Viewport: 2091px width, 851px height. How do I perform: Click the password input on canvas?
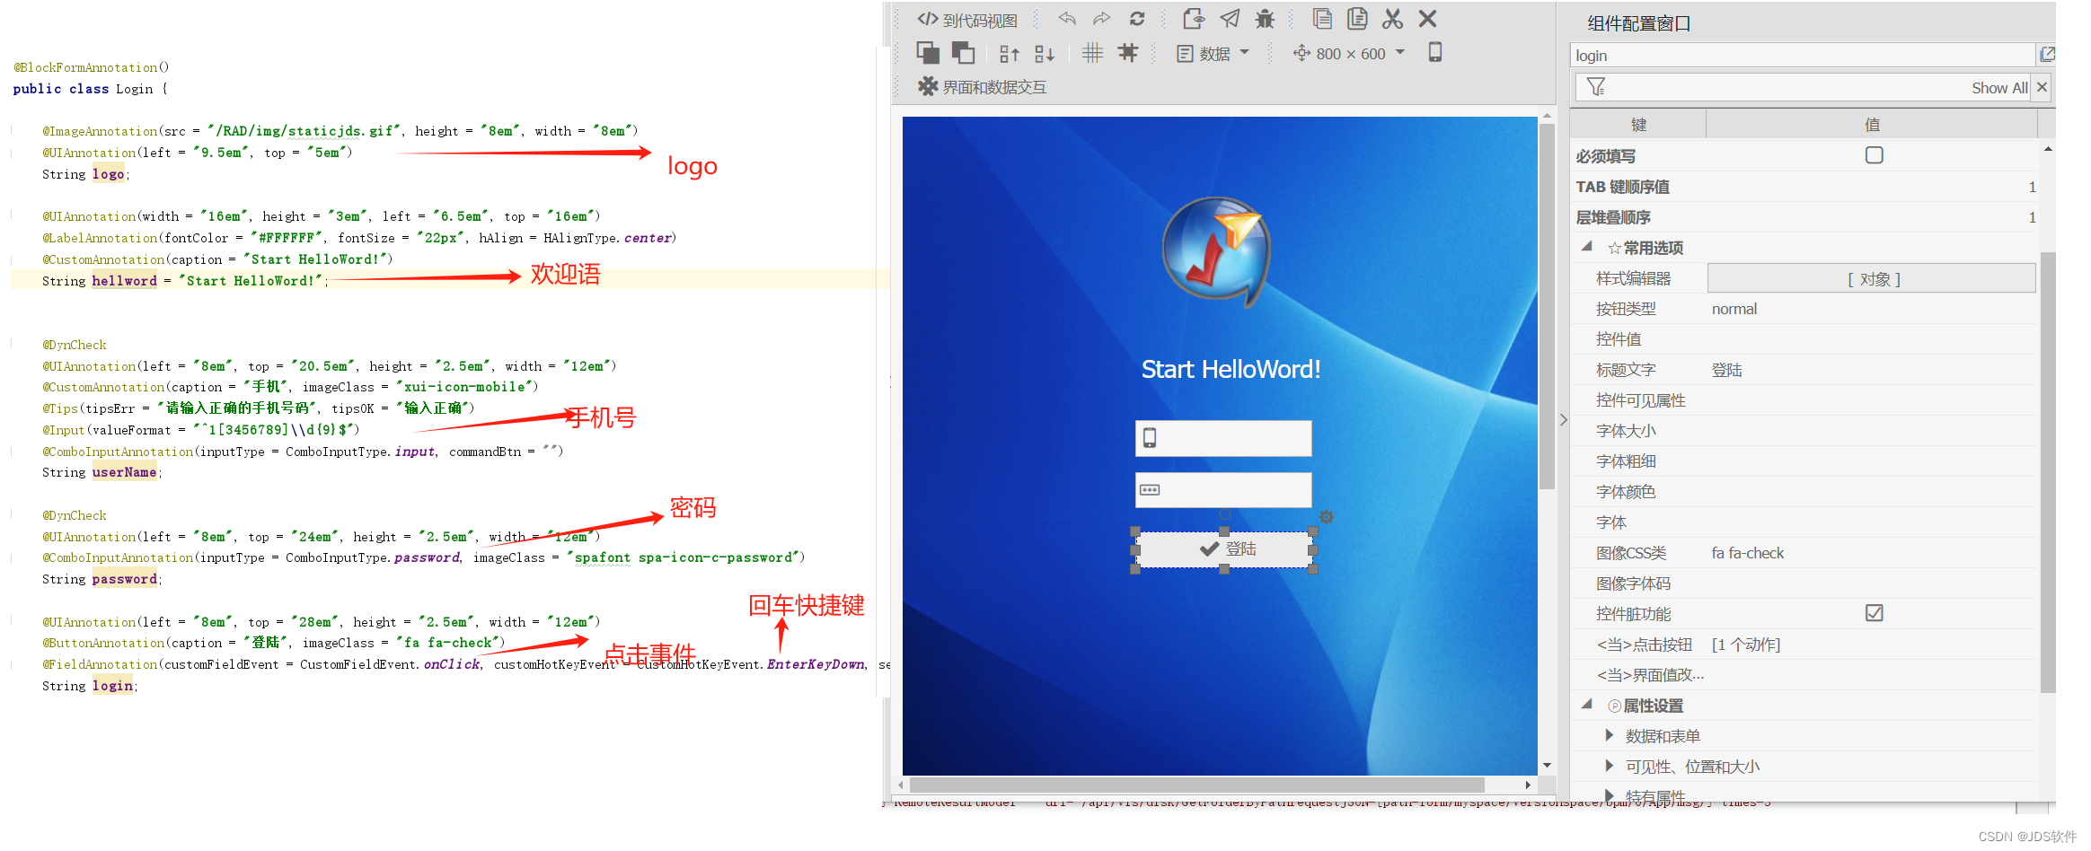pos(1223,489)
